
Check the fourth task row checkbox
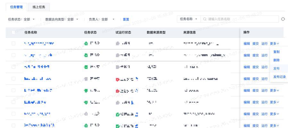pyautogui.click(x=13, y=79)
